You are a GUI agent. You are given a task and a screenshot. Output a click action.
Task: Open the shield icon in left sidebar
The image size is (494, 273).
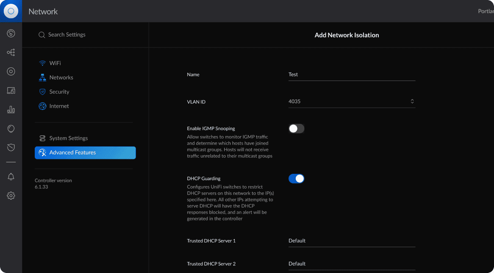[x=11, y=148]
